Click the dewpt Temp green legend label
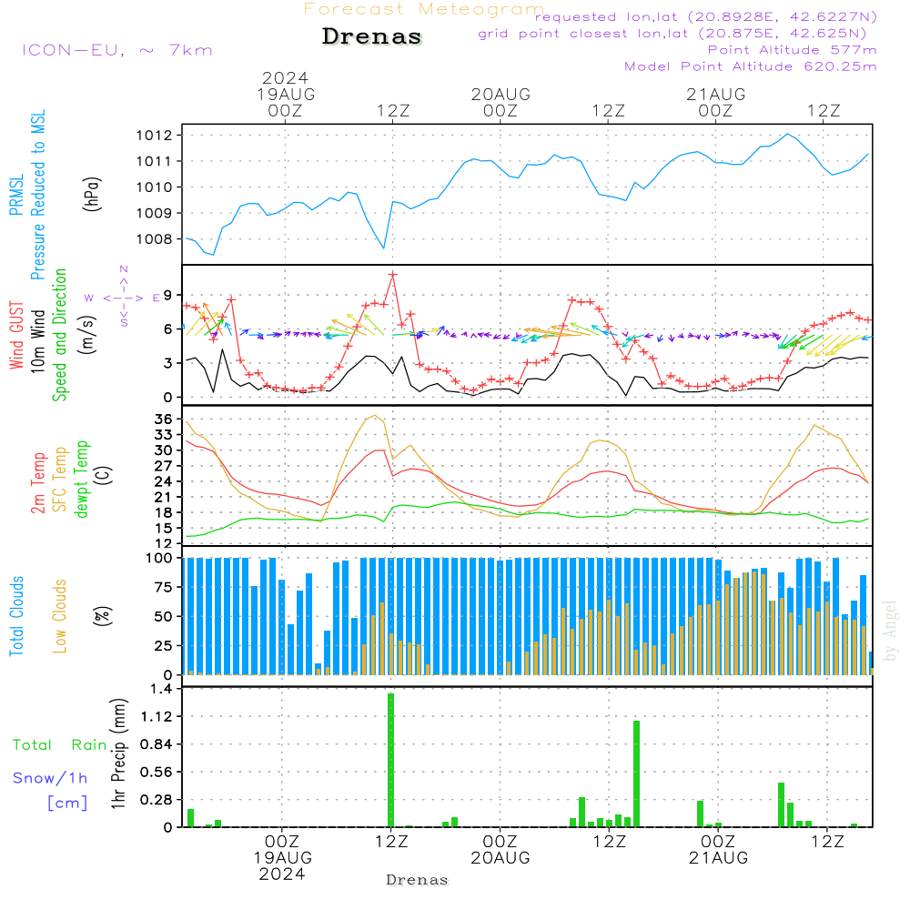This screenshot has height=910, width=910. 83,479
